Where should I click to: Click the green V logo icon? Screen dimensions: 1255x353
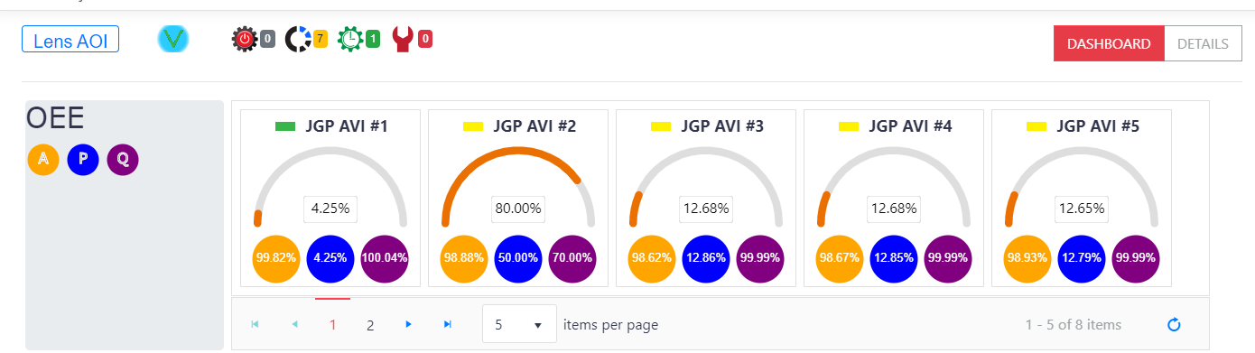[x=172, y=39]
